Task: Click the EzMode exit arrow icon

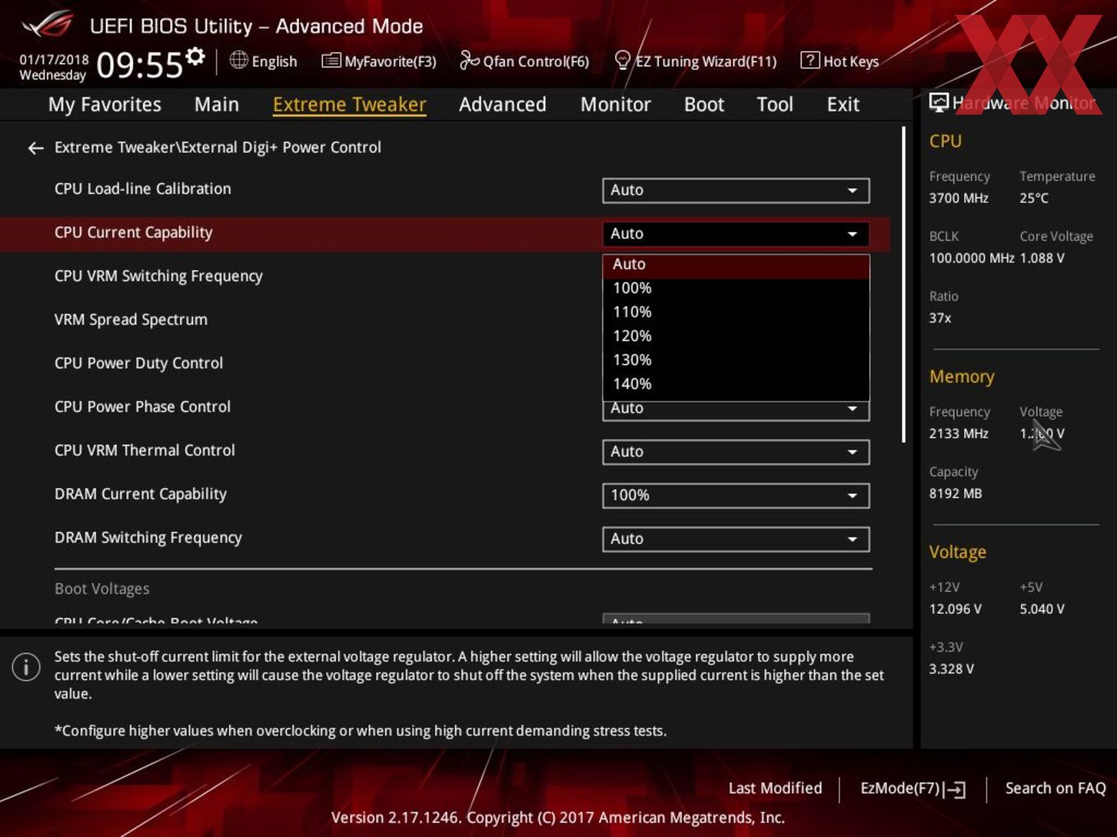Action: (x=955, y=789)
